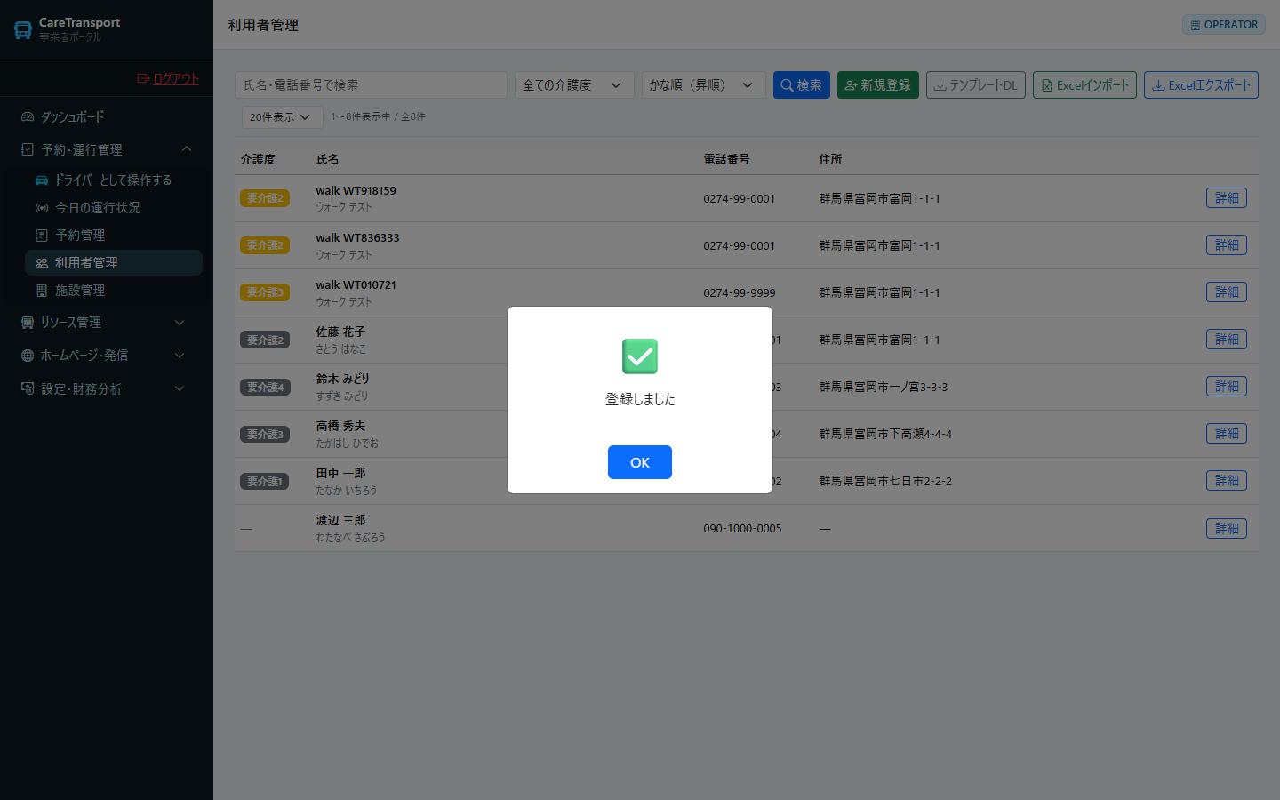Click the 要介護3 badge for walk WT010721
The height and width of the screenshot is (800, 1280).
click(265, 292)
